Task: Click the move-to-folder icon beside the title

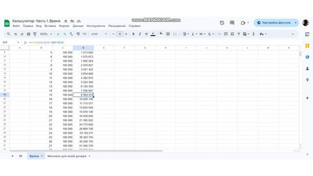Action: (x=72, y=21)
